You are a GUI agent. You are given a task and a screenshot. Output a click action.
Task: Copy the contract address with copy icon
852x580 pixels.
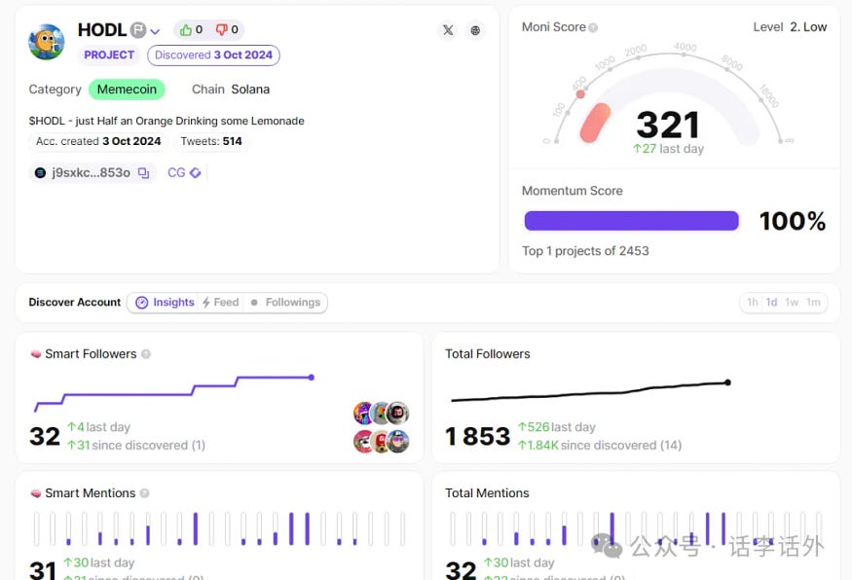click(x=143, y=172)
